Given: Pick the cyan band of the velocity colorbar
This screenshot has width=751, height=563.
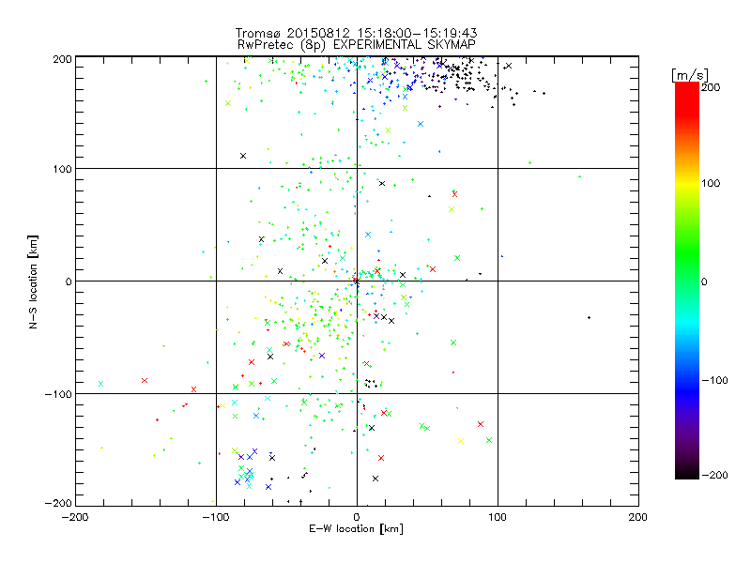Looking at the screenshot, I should (687, 322).
